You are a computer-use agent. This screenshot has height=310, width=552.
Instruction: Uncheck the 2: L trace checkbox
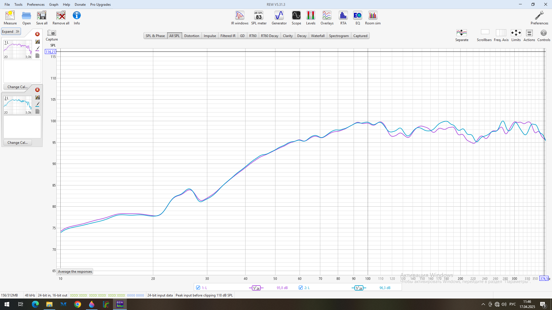301,288
